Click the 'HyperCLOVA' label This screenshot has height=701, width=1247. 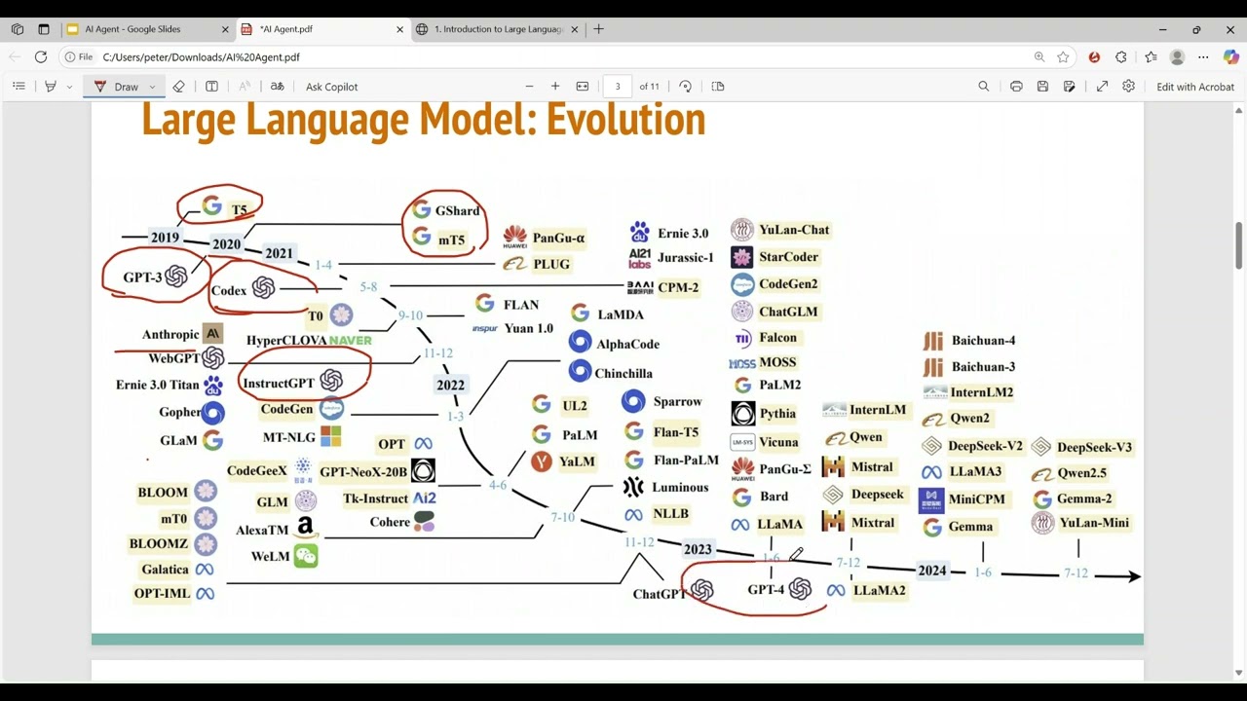point(286,341)
